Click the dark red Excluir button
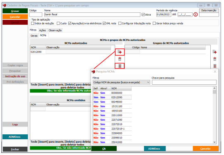Screen dimensions: 224x155 [15, 22]
